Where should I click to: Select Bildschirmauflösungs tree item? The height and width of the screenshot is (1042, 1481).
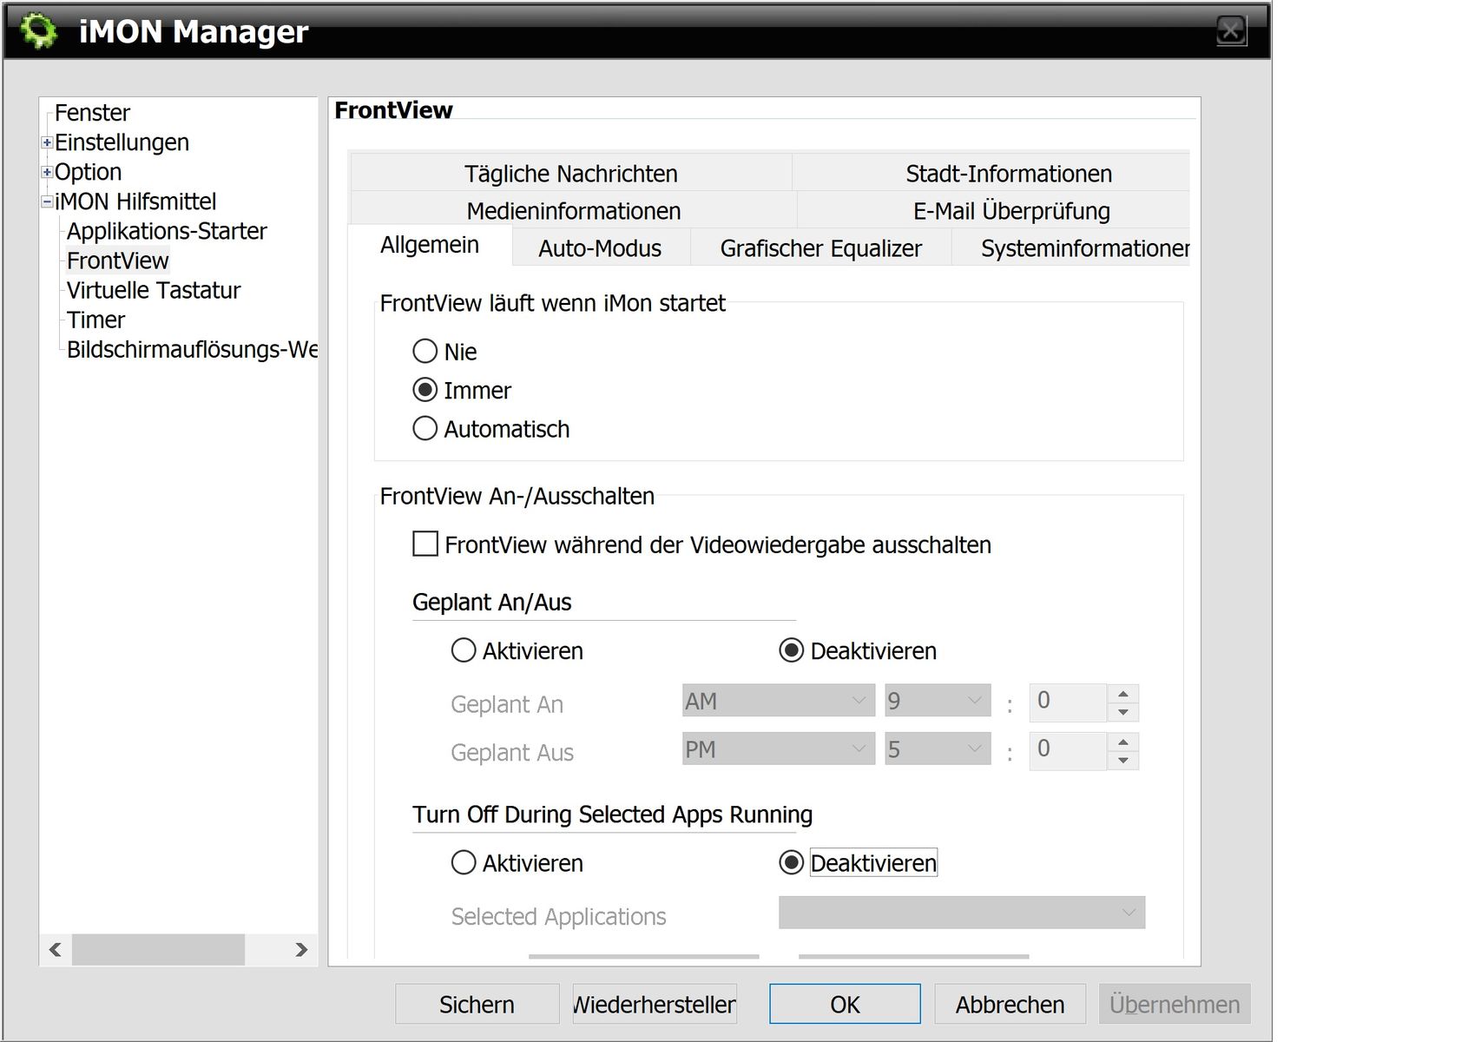tap(192, 349)
